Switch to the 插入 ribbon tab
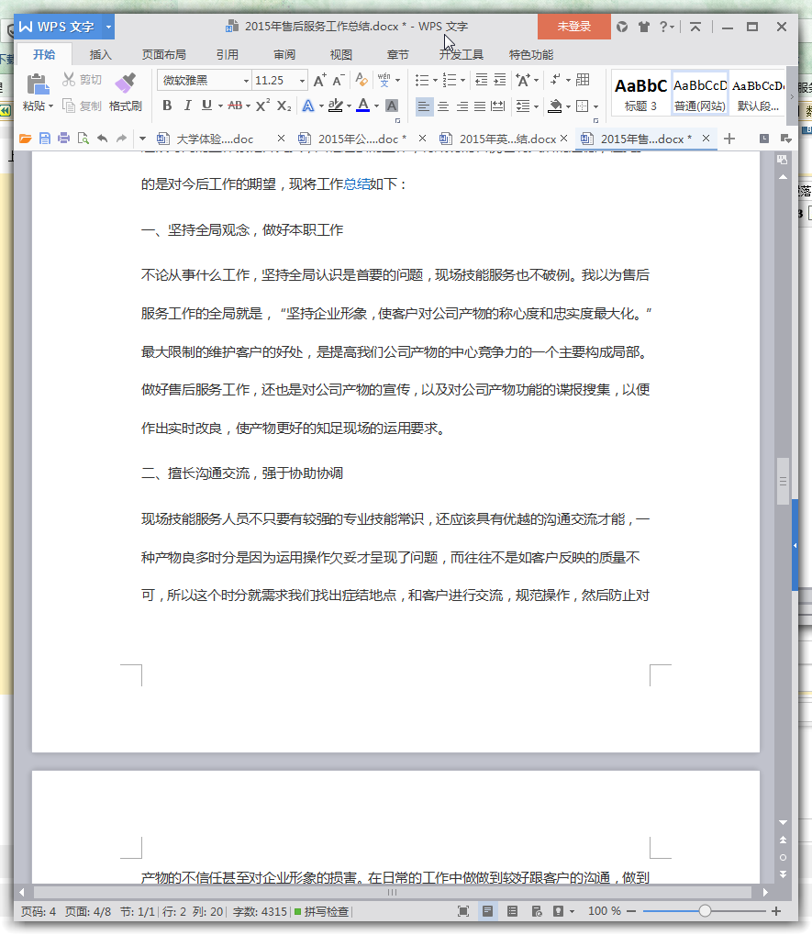Viewport: 812px width, 935px height. coord(100,55)
